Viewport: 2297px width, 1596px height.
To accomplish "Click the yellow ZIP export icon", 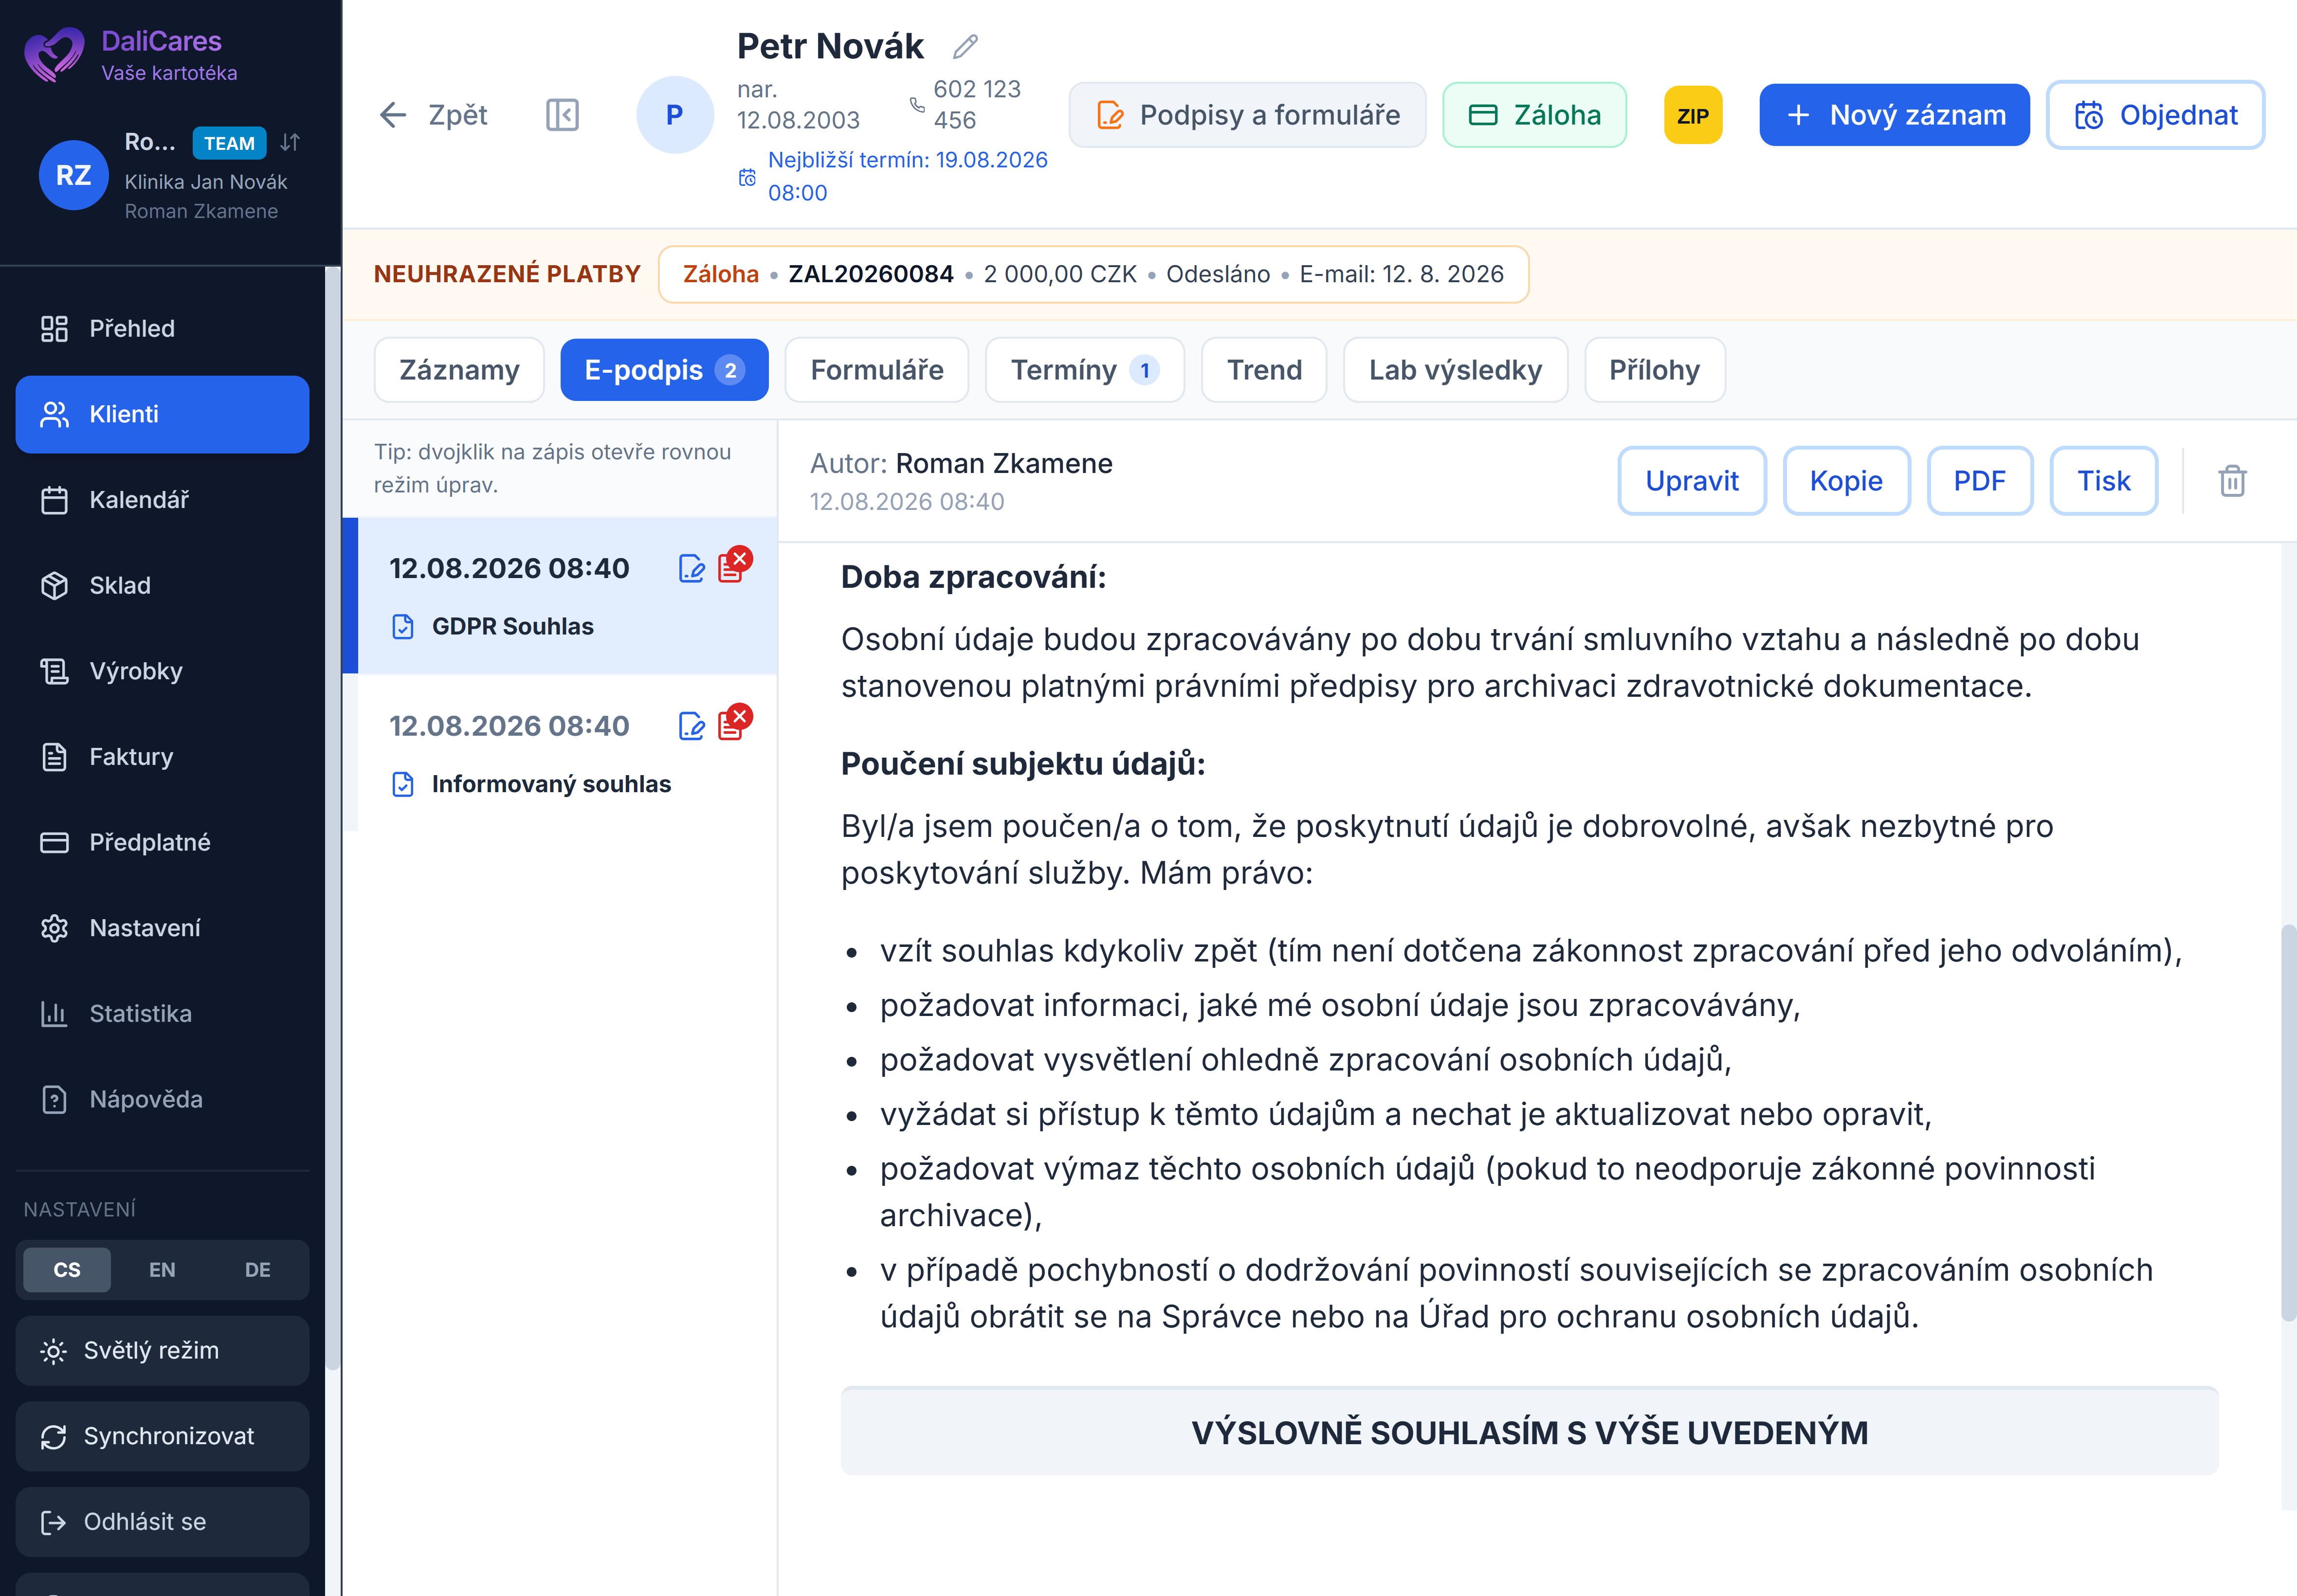I will pos(1692,115).
